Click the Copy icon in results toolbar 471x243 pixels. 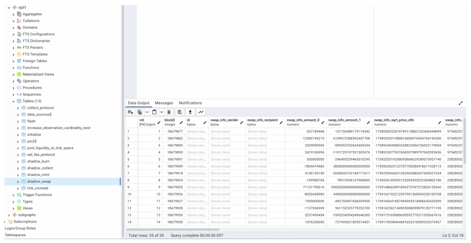[140, 112]
